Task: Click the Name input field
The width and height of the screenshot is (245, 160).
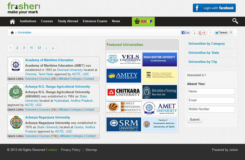Action: [x=211, y=91]
